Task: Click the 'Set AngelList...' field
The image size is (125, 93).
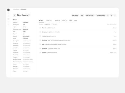Action: (27, 43)
